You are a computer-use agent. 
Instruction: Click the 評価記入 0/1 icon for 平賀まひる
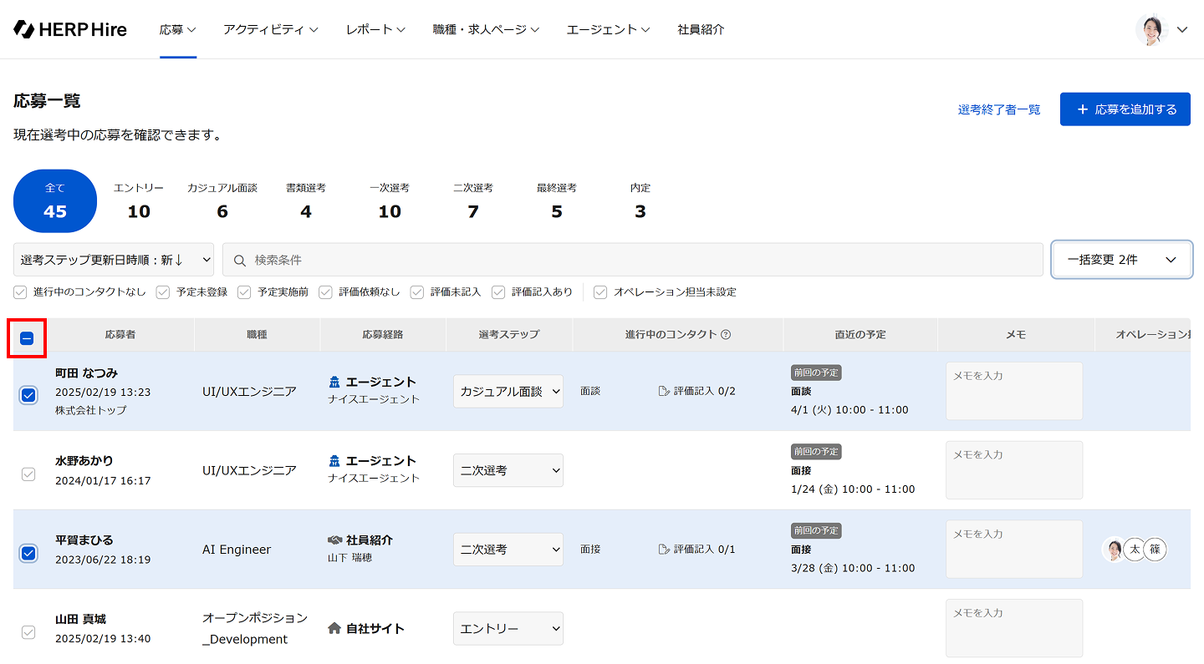click(x=664, y=550)
